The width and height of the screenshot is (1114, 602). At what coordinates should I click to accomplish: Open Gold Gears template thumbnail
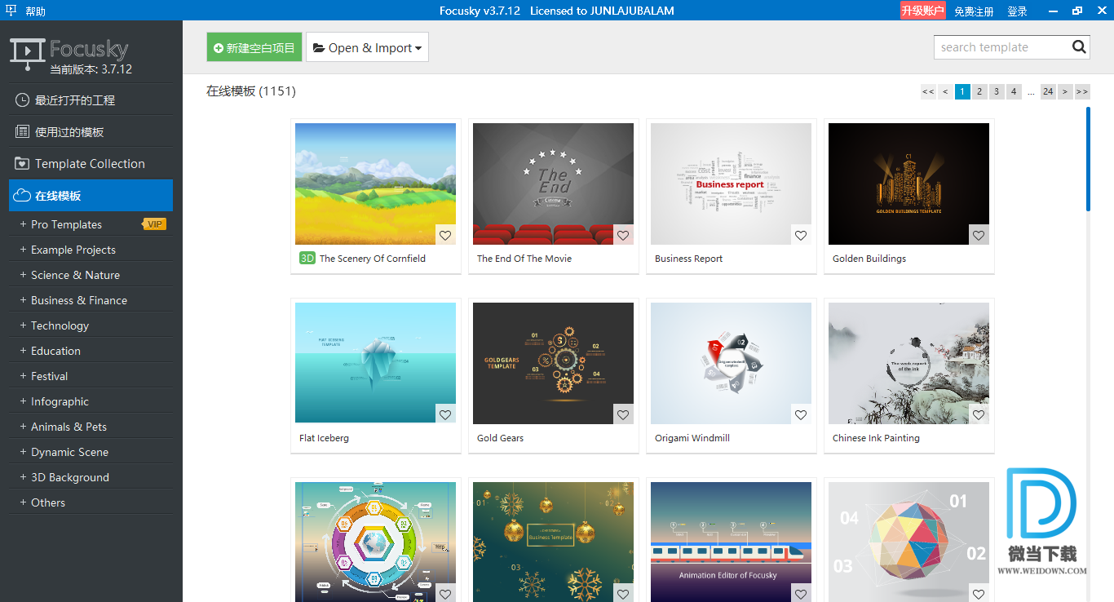[553, 363]
